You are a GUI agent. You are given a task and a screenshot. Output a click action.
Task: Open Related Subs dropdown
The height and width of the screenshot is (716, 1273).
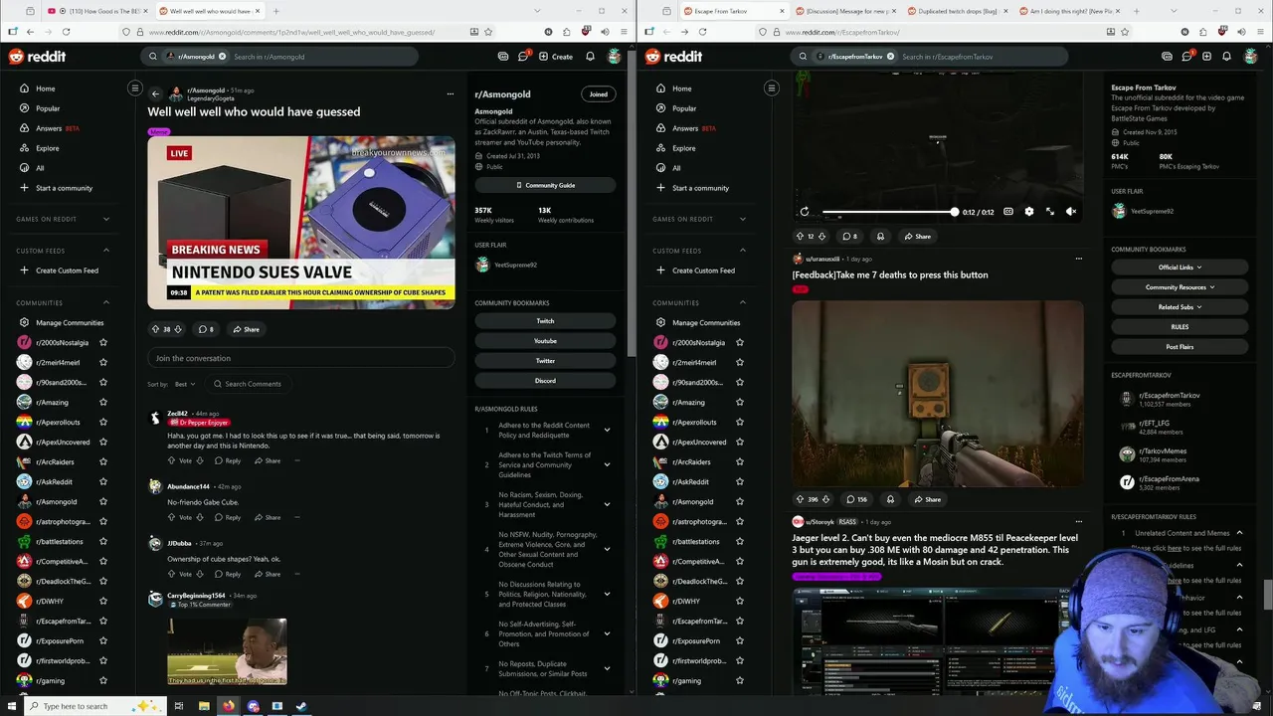pyautogui.click(x=1180, y=307)
